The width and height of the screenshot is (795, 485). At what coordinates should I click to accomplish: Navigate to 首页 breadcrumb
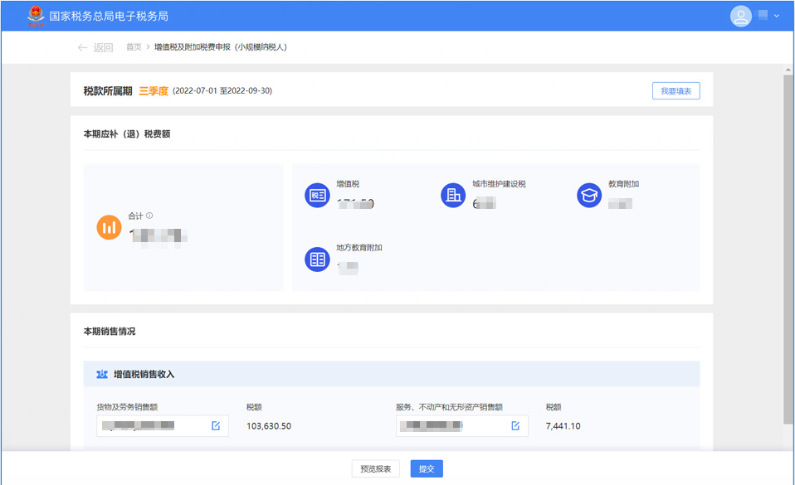[x=134, y=47]
